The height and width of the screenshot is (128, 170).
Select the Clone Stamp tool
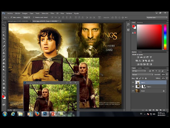[x=4, y=53]
